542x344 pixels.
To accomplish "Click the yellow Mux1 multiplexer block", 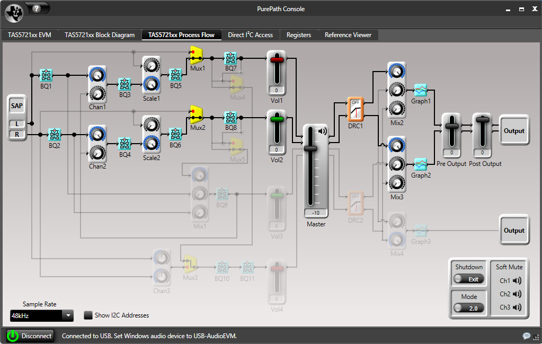I will 197,55.
